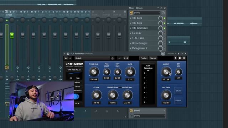228x128 pixels.
Task: Click the mix level knob for T-De-Esser slot
Action: [x=160, y=38]
